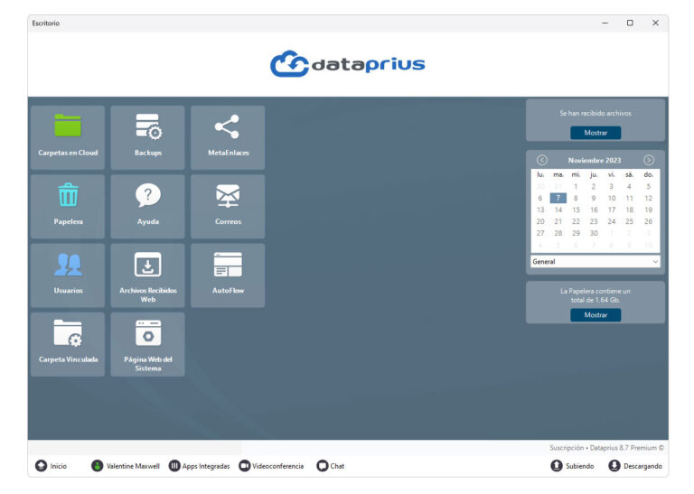The image size is (694, 494).
Task: Open the Carpeta Vinculada tile
Action: click(x=68, y=344)
